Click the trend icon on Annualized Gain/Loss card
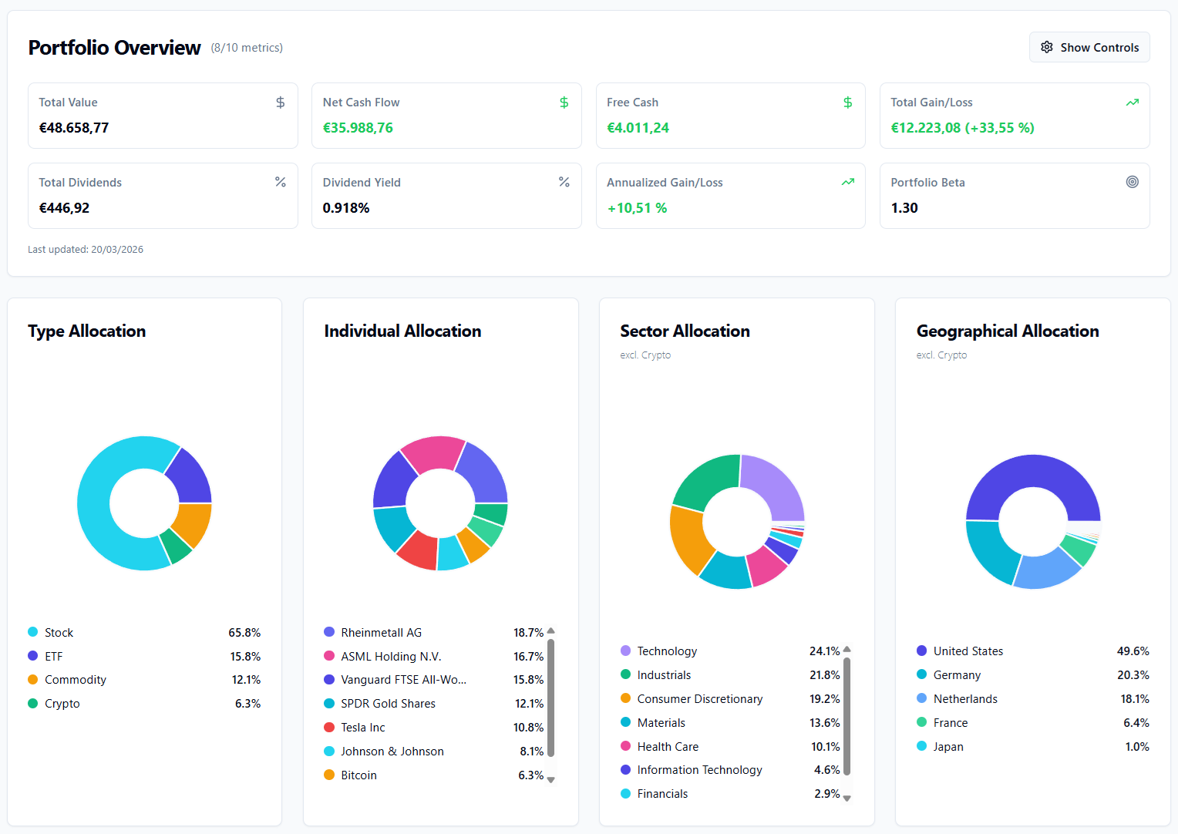The height and width of the screenshot is (834, 1178). (x=848, y=182)
